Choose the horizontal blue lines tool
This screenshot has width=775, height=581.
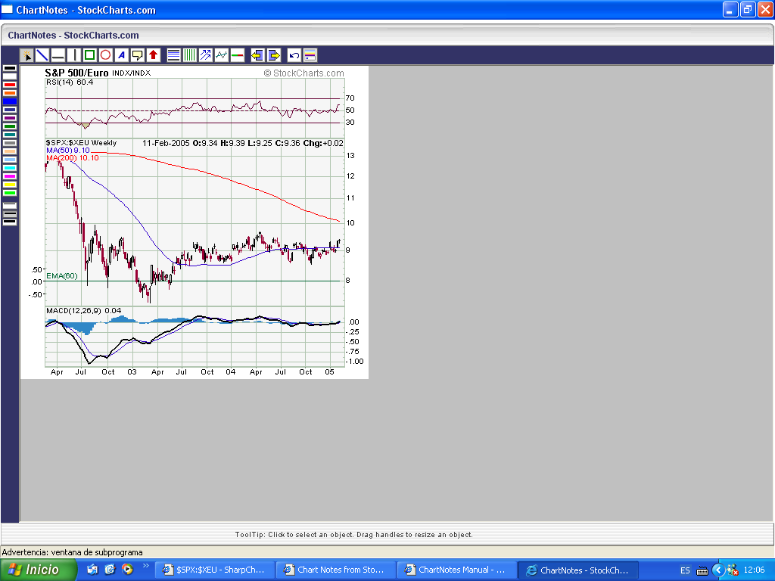click(173, 55)
